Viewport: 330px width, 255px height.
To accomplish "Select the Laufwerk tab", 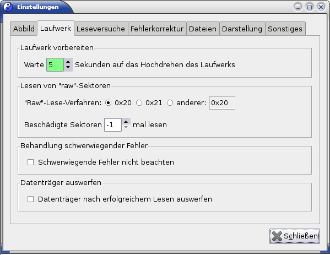I will click(56, 28).
